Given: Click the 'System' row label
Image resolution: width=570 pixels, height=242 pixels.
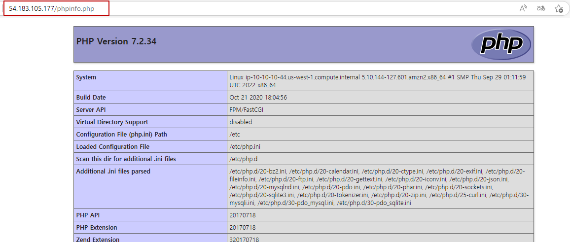Looking at the screenshot, I should (x=86, y=77).
